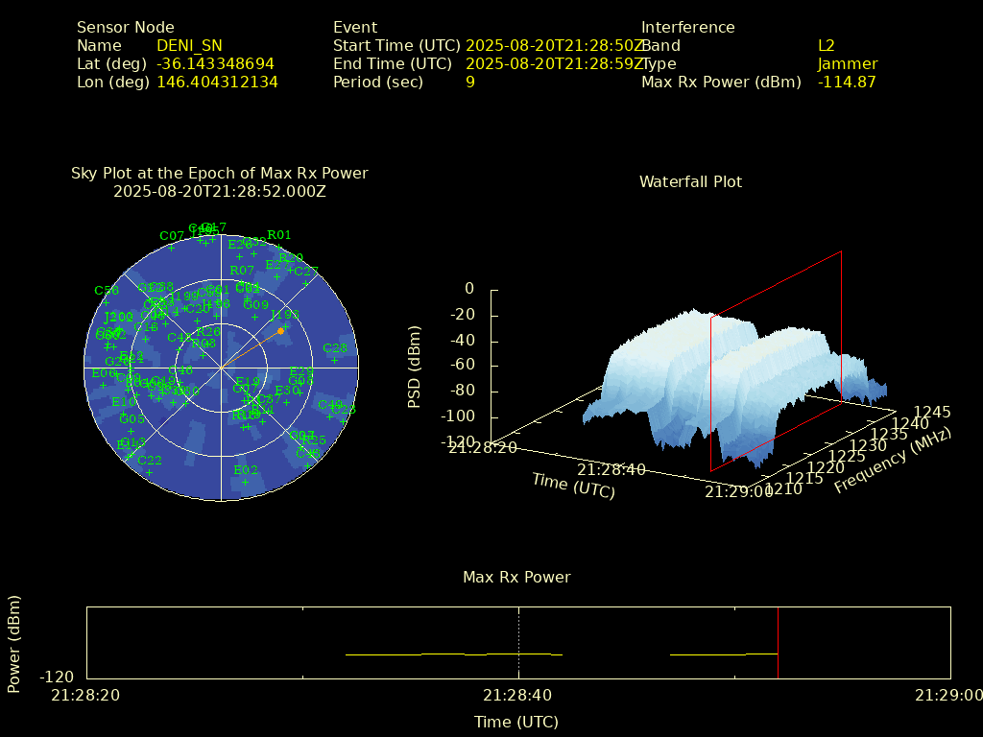This screenshot has height=737, width=983.
Task: Select satellite R01 marker in sky plot
Action: click(279, 247)
